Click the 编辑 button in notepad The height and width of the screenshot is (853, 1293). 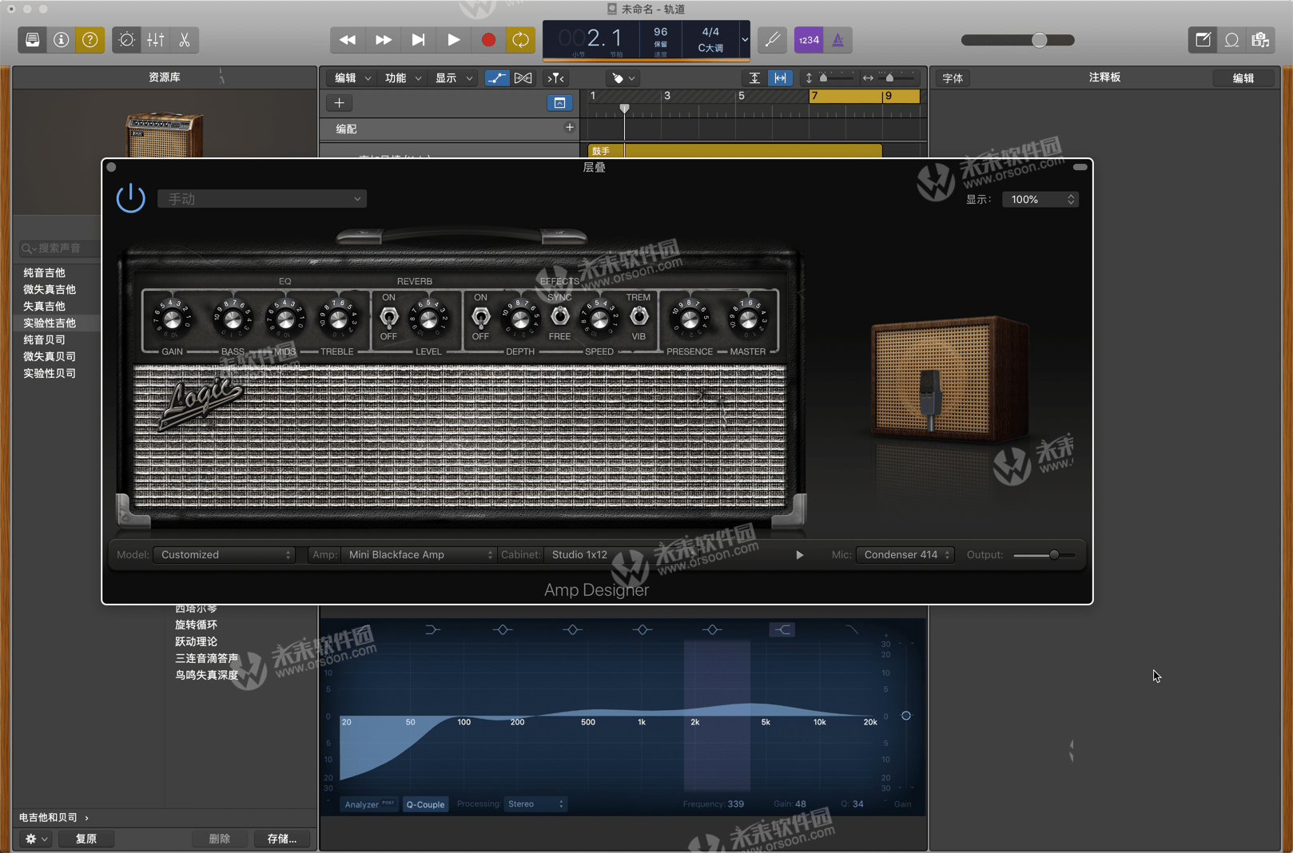point(1243,78)
